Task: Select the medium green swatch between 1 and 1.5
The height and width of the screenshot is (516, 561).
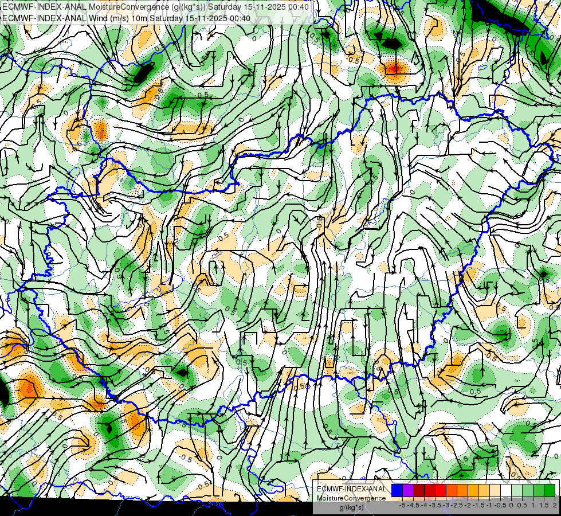Action: 539,491
